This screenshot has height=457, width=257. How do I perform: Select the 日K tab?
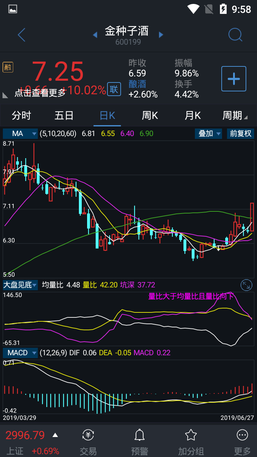pos(107,116)
